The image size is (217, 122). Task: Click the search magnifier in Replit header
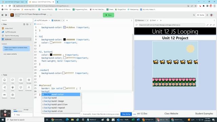tap(194, 15)
